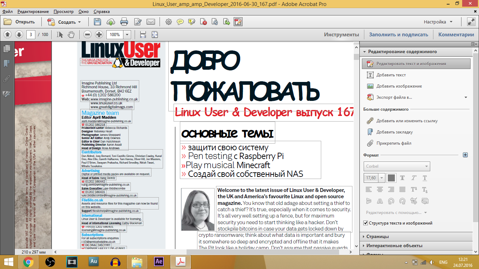
Task: Apply italic T format icon
Action: coord(413,178)
